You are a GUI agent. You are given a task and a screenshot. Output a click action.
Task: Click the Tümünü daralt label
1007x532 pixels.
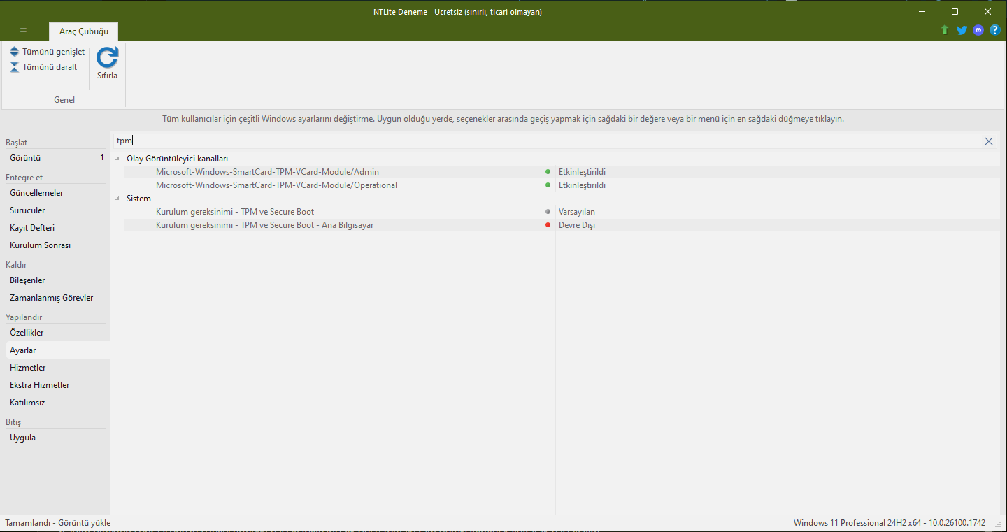(x=50, y=67)
